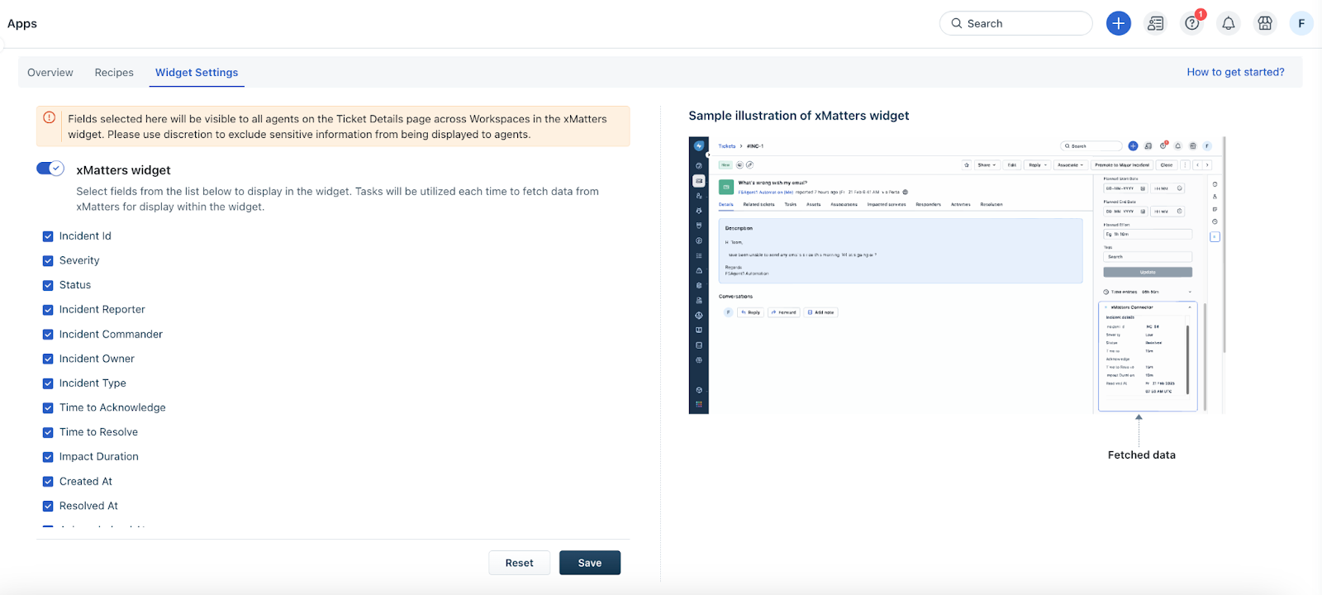This screenshot has width=1322, height=595.
Task: Uncheck the Resolved At checkbox
Action: coord(48,506)
